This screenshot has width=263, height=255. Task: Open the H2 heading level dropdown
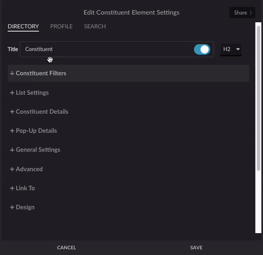click(x=231, y=49)
